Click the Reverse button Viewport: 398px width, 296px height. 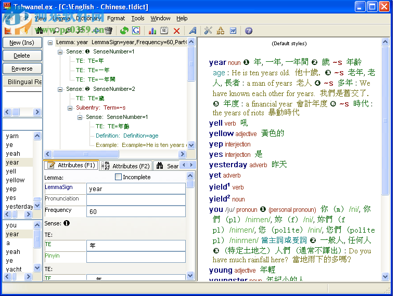(x=22, y=69)
